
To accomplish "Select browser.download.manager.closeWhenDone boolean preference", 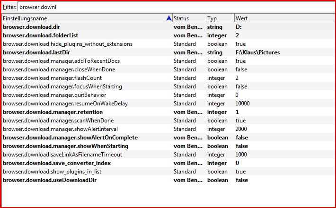I will [59, 69].
